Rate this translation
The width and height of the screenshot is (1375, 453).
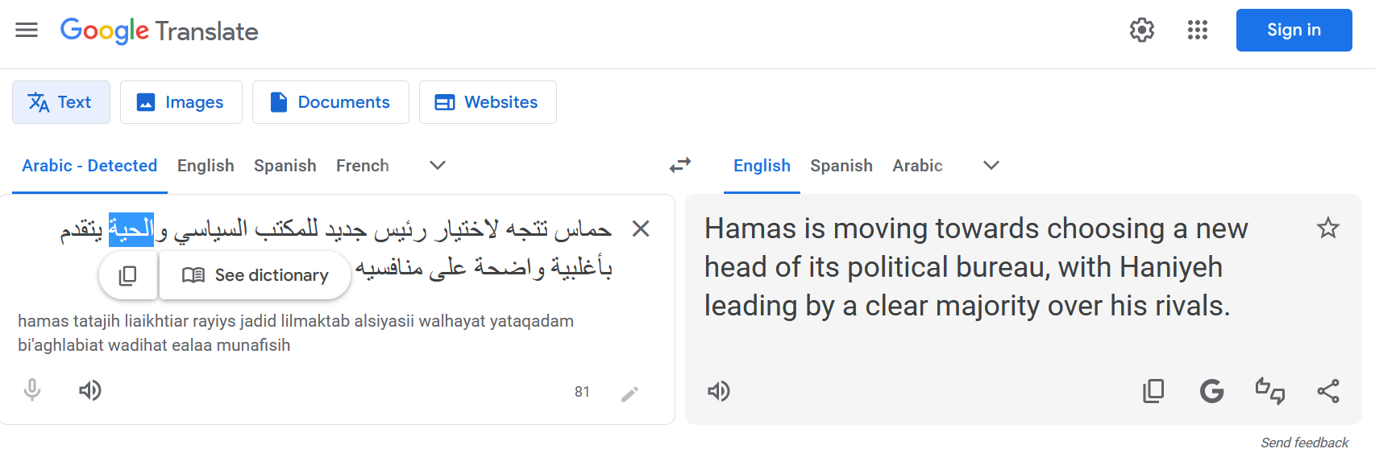click(1270, 392)
